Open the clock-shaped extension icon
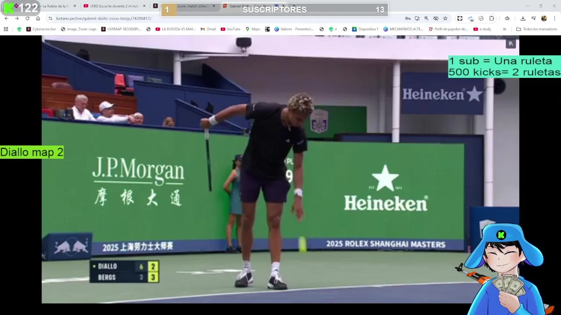This screenshot has width=561, height=315. (x=481, y=18)
